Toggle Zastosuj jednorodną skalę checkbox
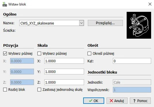This screenshot has height=107, width=154. pyautogui.click(x=39, y=90)
